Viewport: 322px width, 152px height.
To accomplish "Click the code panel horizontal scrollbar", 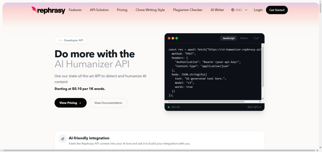I will pyautogui.click(x=206, y=102).
